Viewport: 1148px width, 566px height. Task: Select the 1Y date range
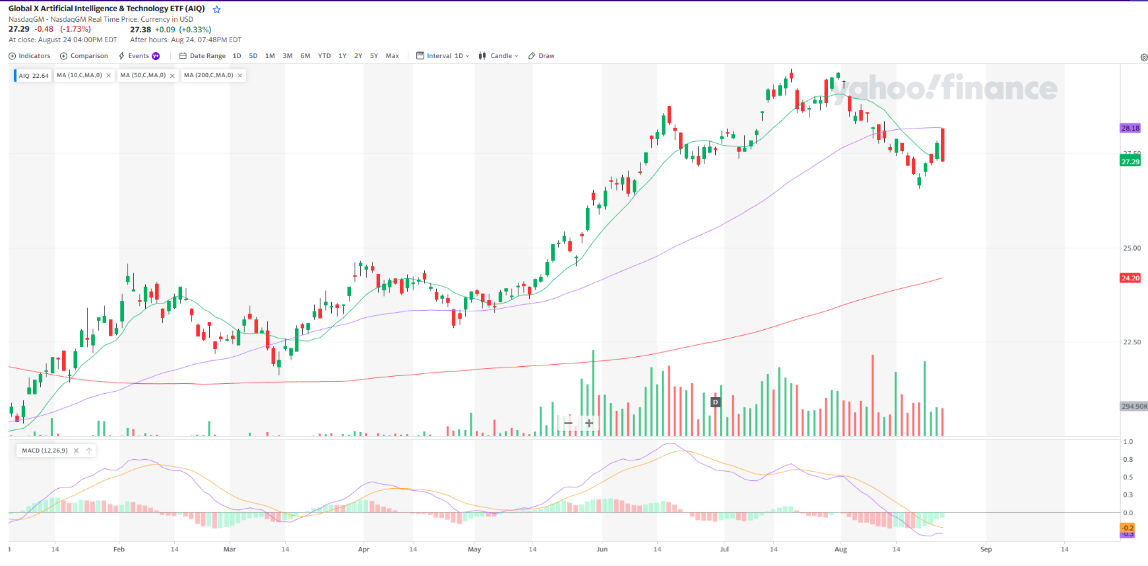click(x=342, y=56)
